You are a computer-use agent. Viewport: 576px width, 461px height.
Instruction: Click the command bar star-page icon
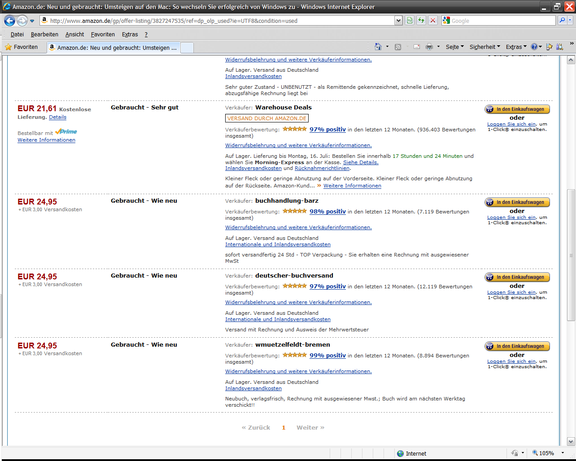coord(550,47)
